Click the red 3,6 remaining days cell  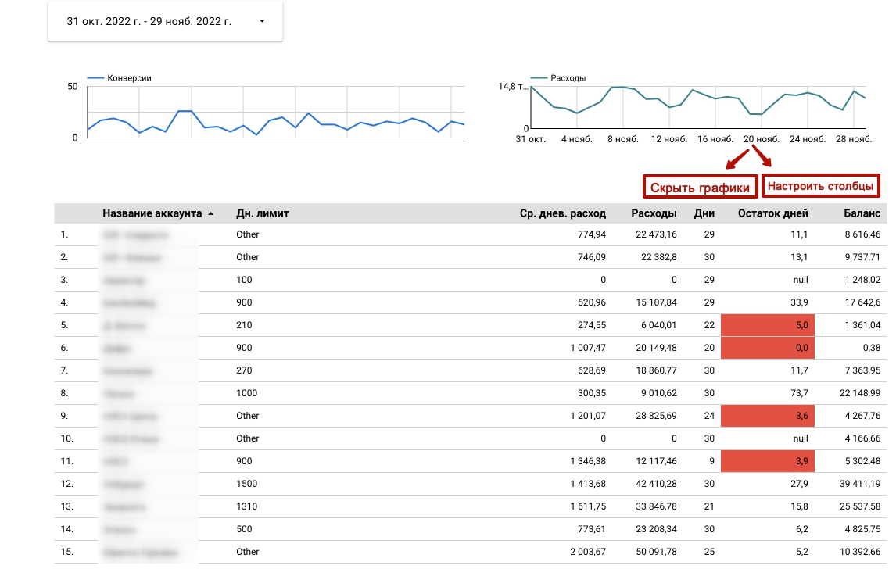tap(767, 416)
